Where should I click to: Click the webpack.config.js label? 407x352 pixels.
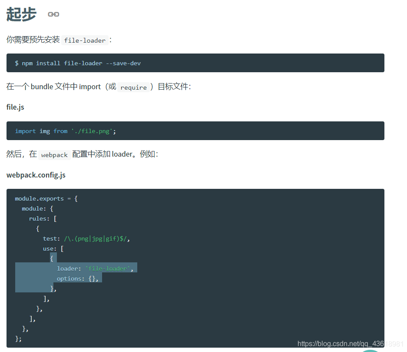pos(36,175)
